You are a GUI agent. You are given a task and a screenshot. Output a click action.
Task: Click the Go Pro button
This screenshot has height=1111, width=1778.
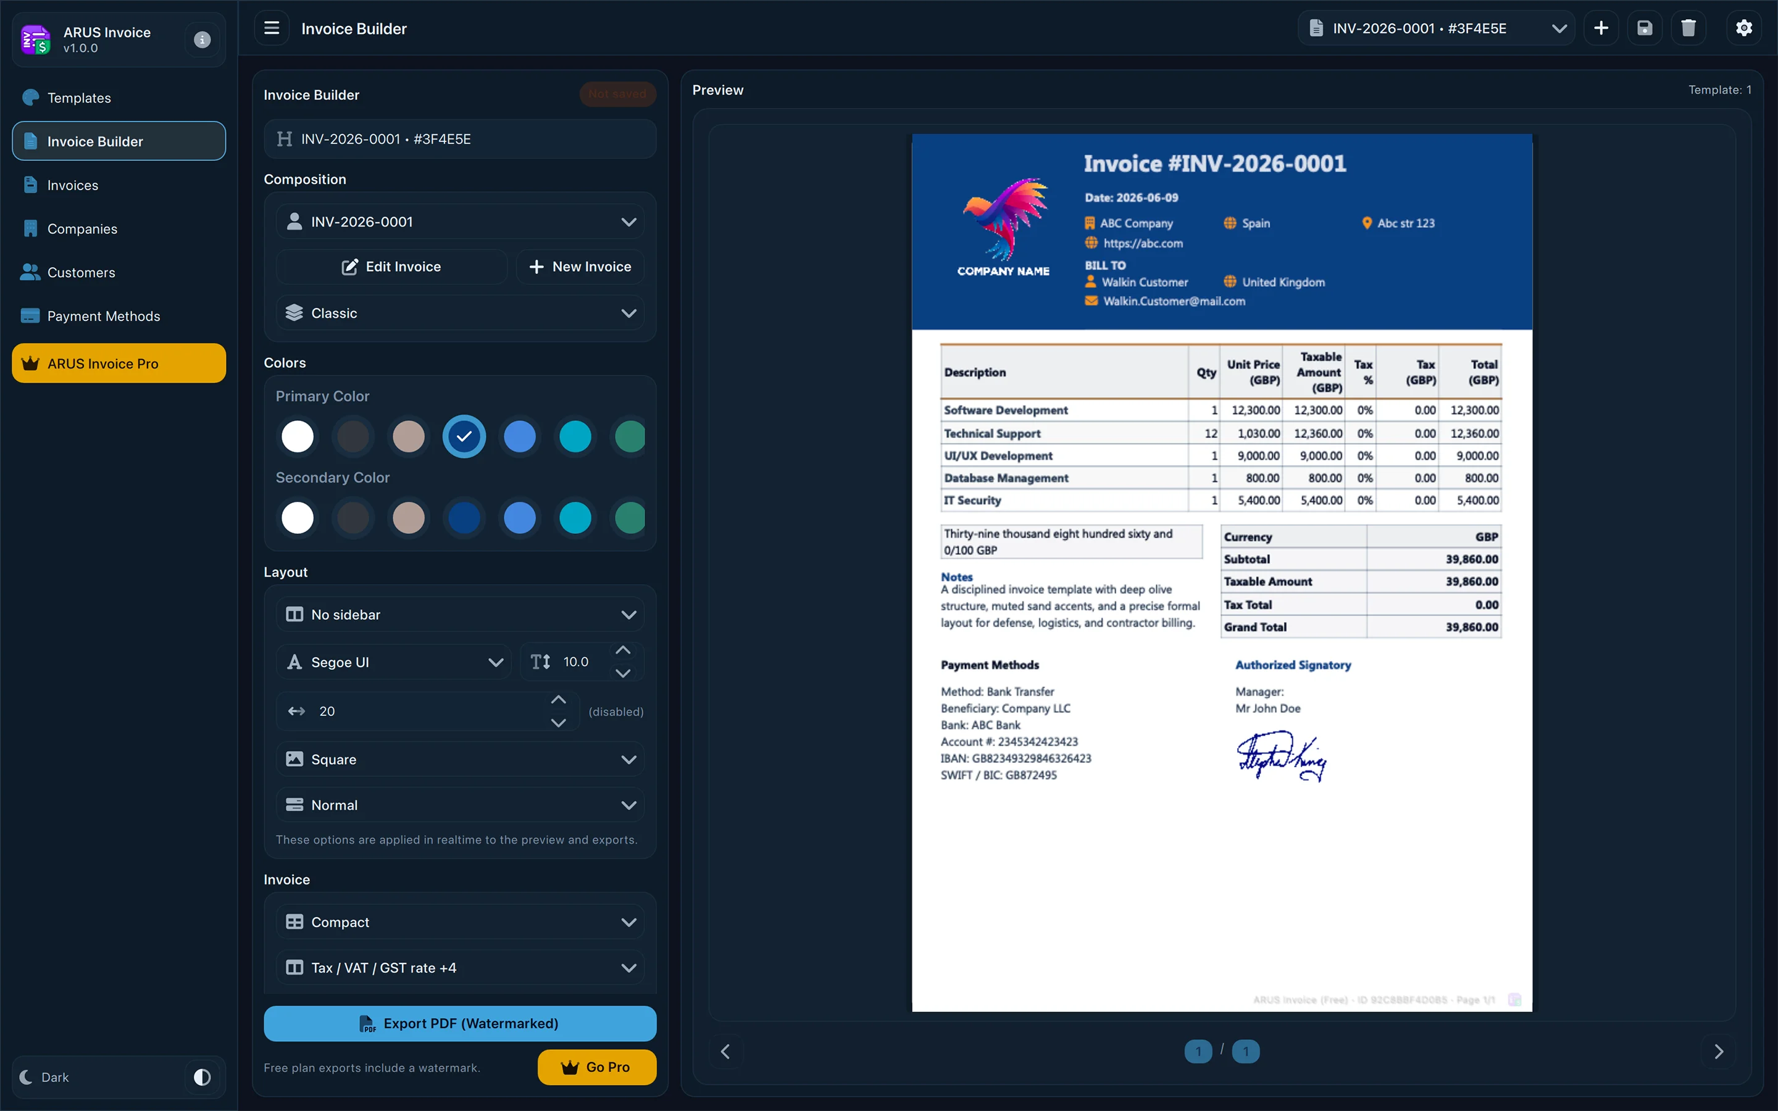coord(596,1067)
